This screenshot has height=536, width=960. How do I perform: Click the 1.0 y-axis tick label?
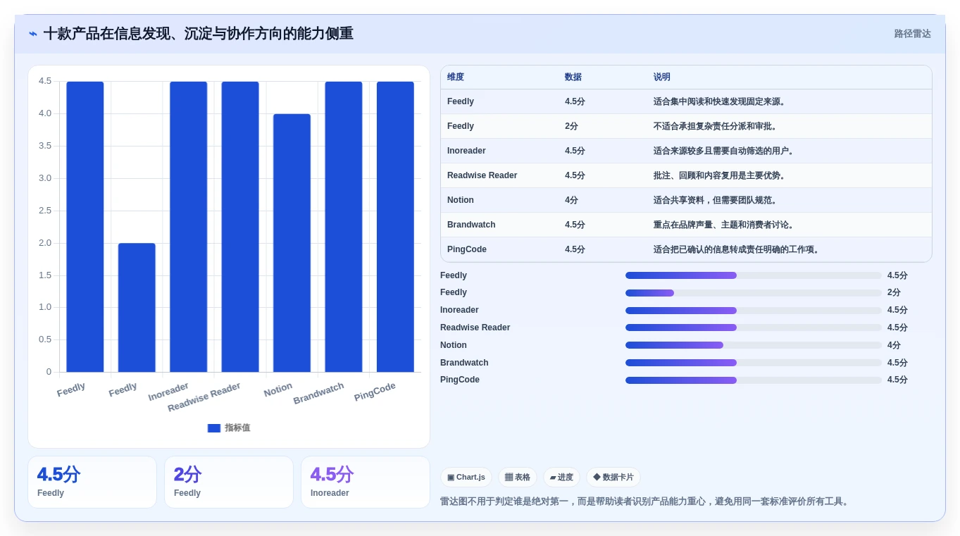coord(45,307)
